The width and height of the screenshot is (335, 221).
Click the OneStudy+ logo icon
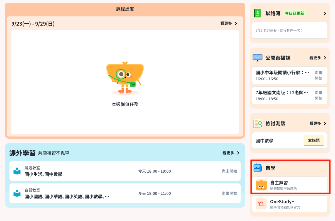pos(261,204)
